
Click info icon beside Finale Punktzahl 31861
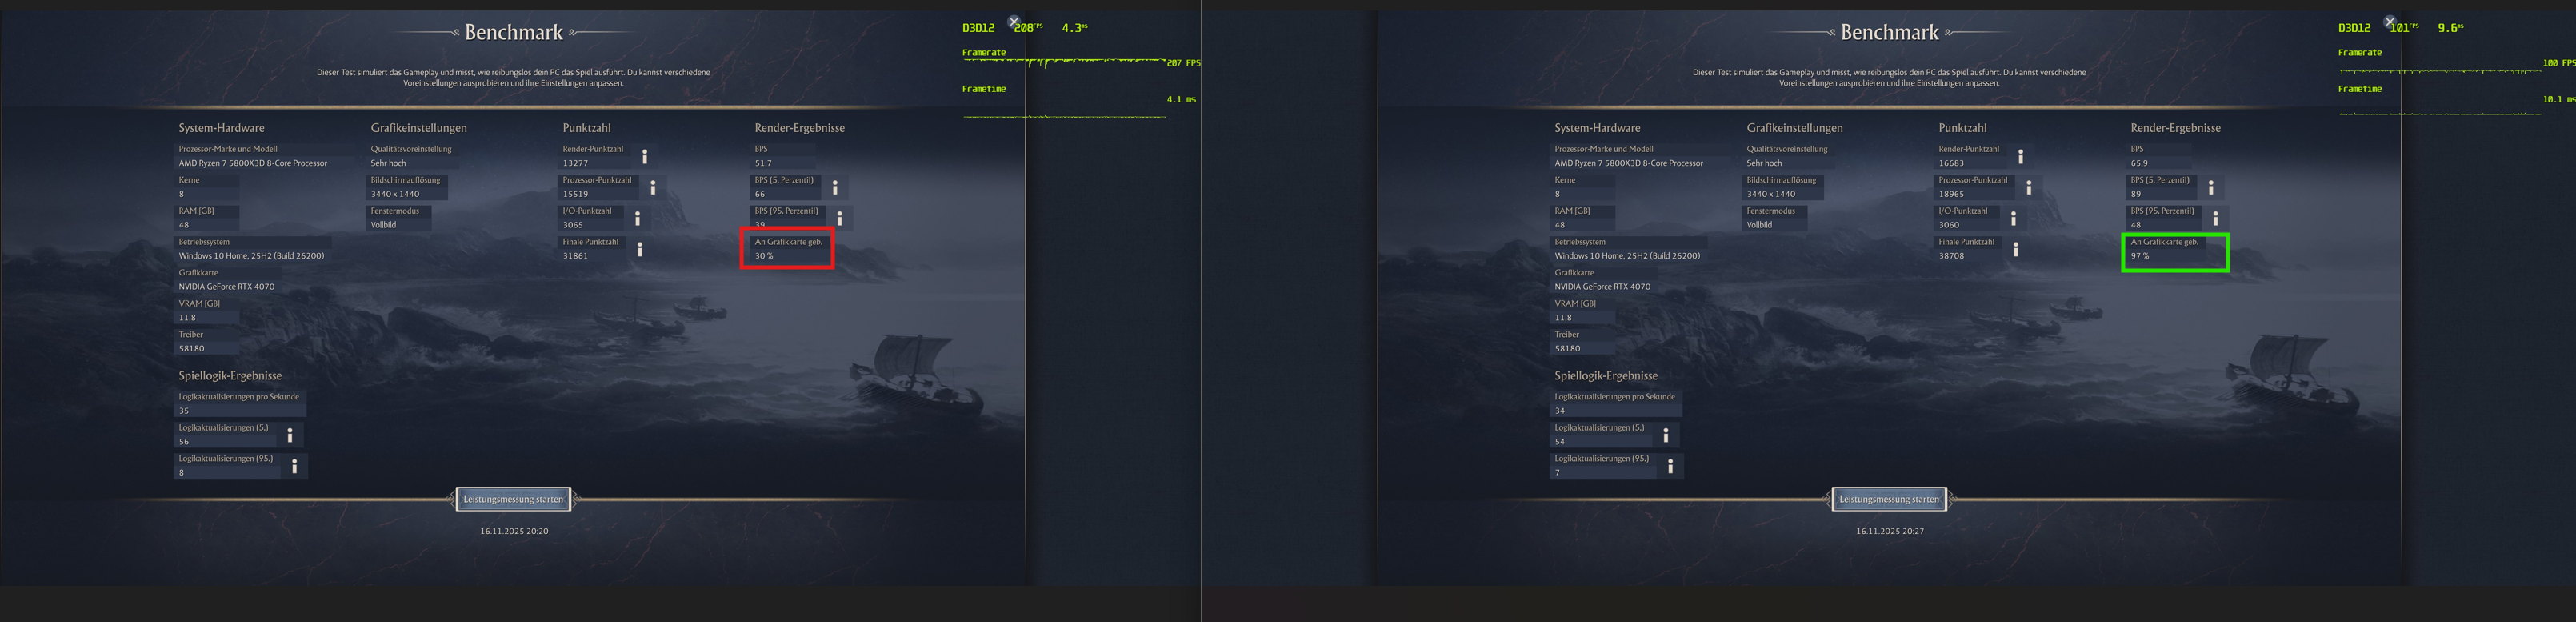(x=640, y=249)
